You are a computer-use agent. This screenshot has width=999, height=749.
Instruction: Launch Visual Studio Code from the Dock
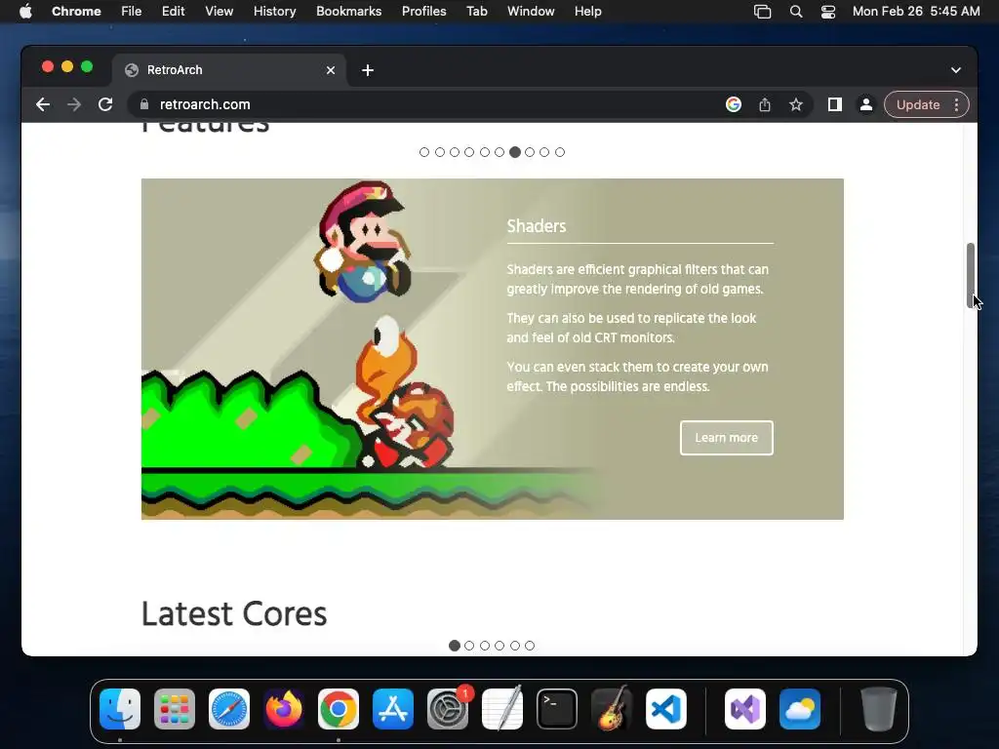[x=666, y=709]
